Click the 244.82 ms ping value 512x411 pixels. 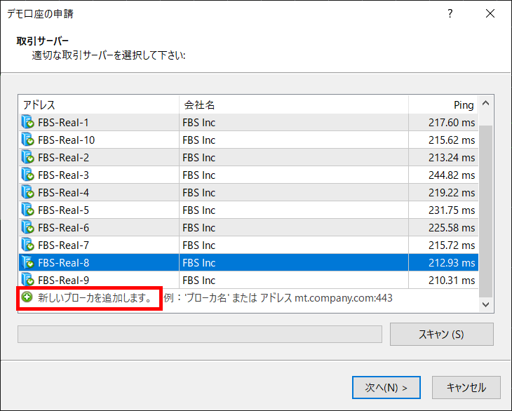pos(452,175)
